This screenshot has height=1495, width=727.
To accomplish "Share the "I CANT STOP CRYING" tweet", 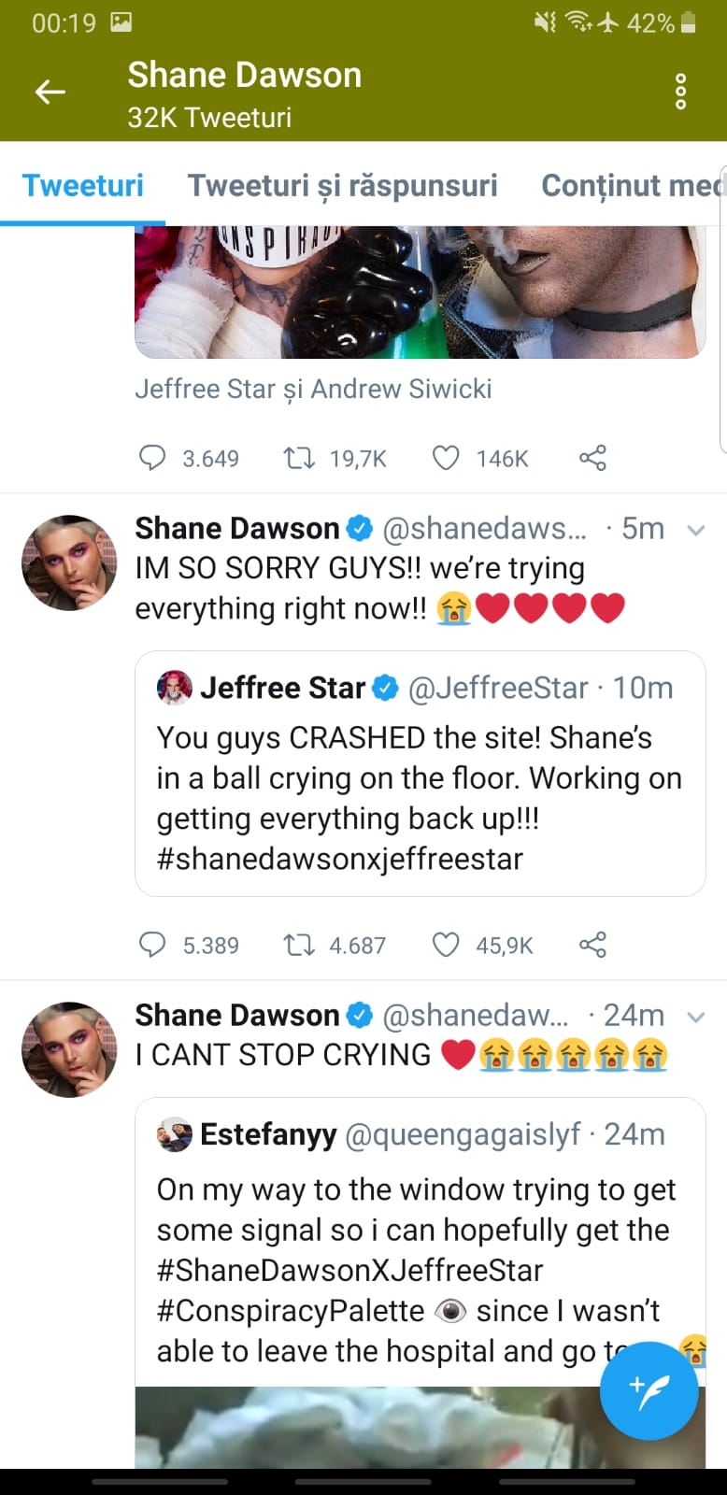I will [x=593, y=945].
